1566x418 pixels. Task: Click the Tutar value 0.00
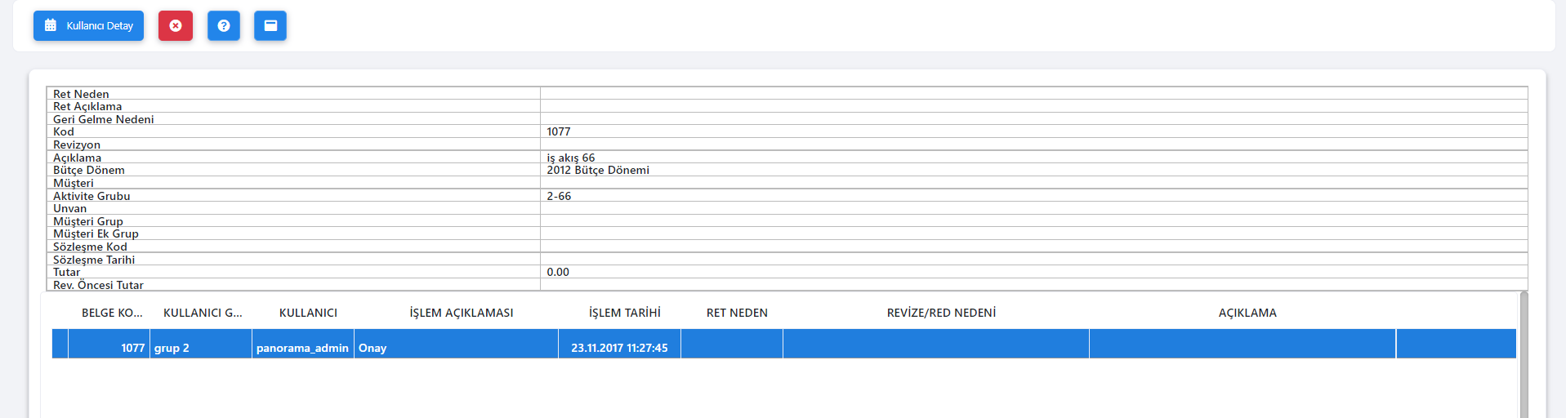coord(558,272)
